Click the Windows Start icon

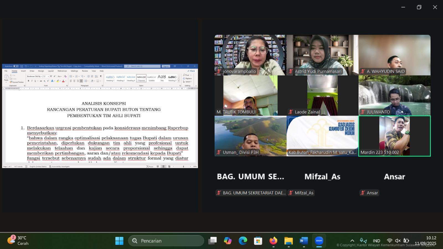pos(119,241)
